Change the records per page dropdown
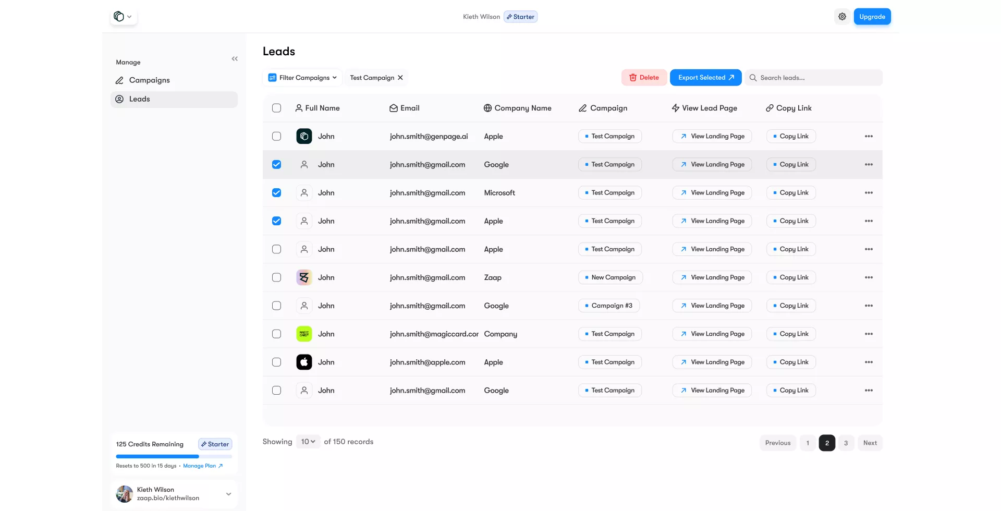Screen dimensions: 1001x511 click(308, 442)
